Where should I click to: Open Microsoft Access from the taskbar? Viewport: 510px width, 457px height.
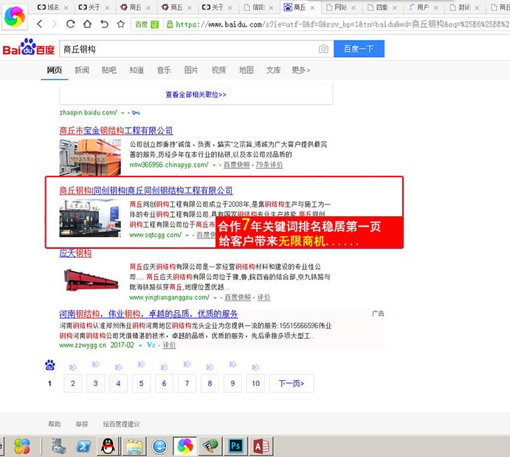(x=261, y=446)
